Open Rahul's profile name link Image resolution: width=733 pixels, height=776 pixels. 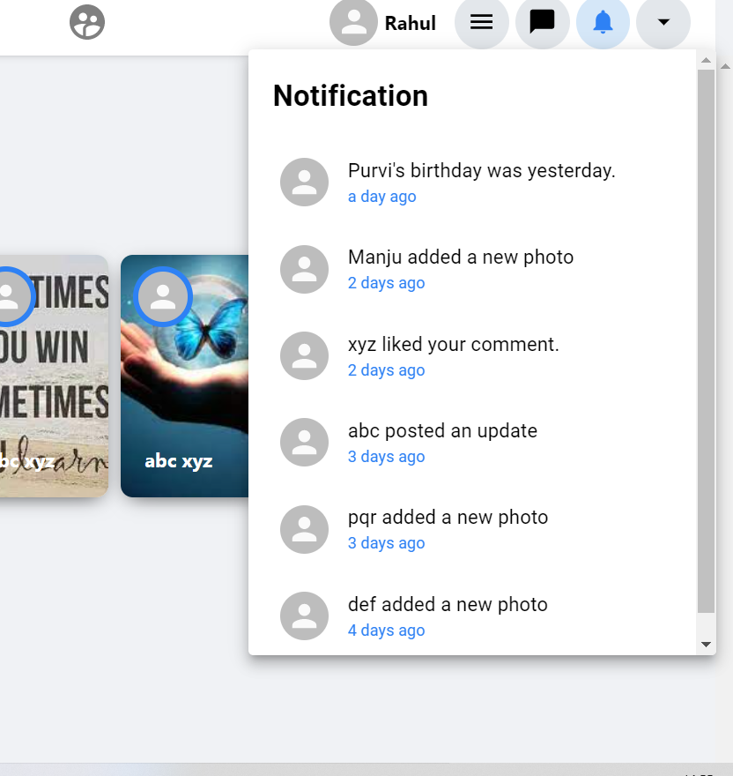(410, 23)
